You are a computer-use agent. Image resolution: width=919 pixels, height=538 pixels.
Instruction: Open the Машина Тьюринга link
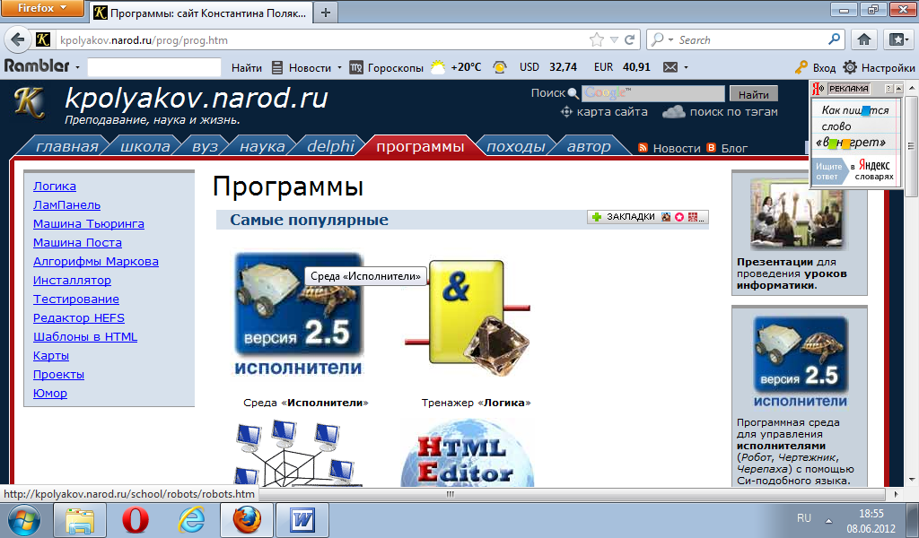89,223
